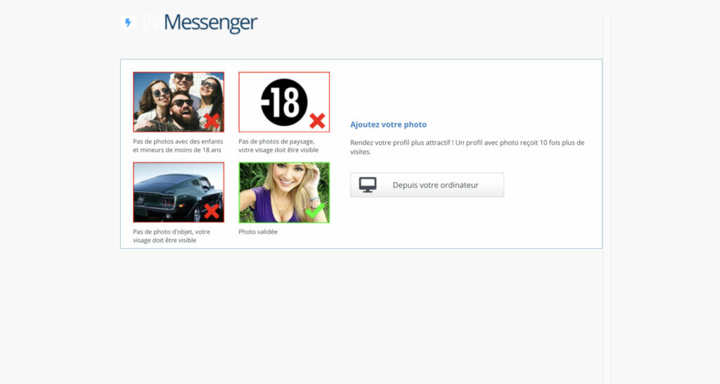Click the group selfie example photo

tap(179, 102)
